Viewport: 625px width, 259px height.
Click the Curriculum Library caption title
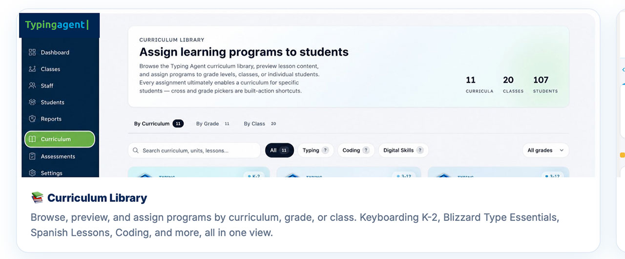coord(97,198)
